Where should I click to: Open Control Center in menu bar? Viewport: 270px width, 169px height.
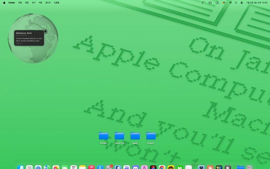pos(242,3)
